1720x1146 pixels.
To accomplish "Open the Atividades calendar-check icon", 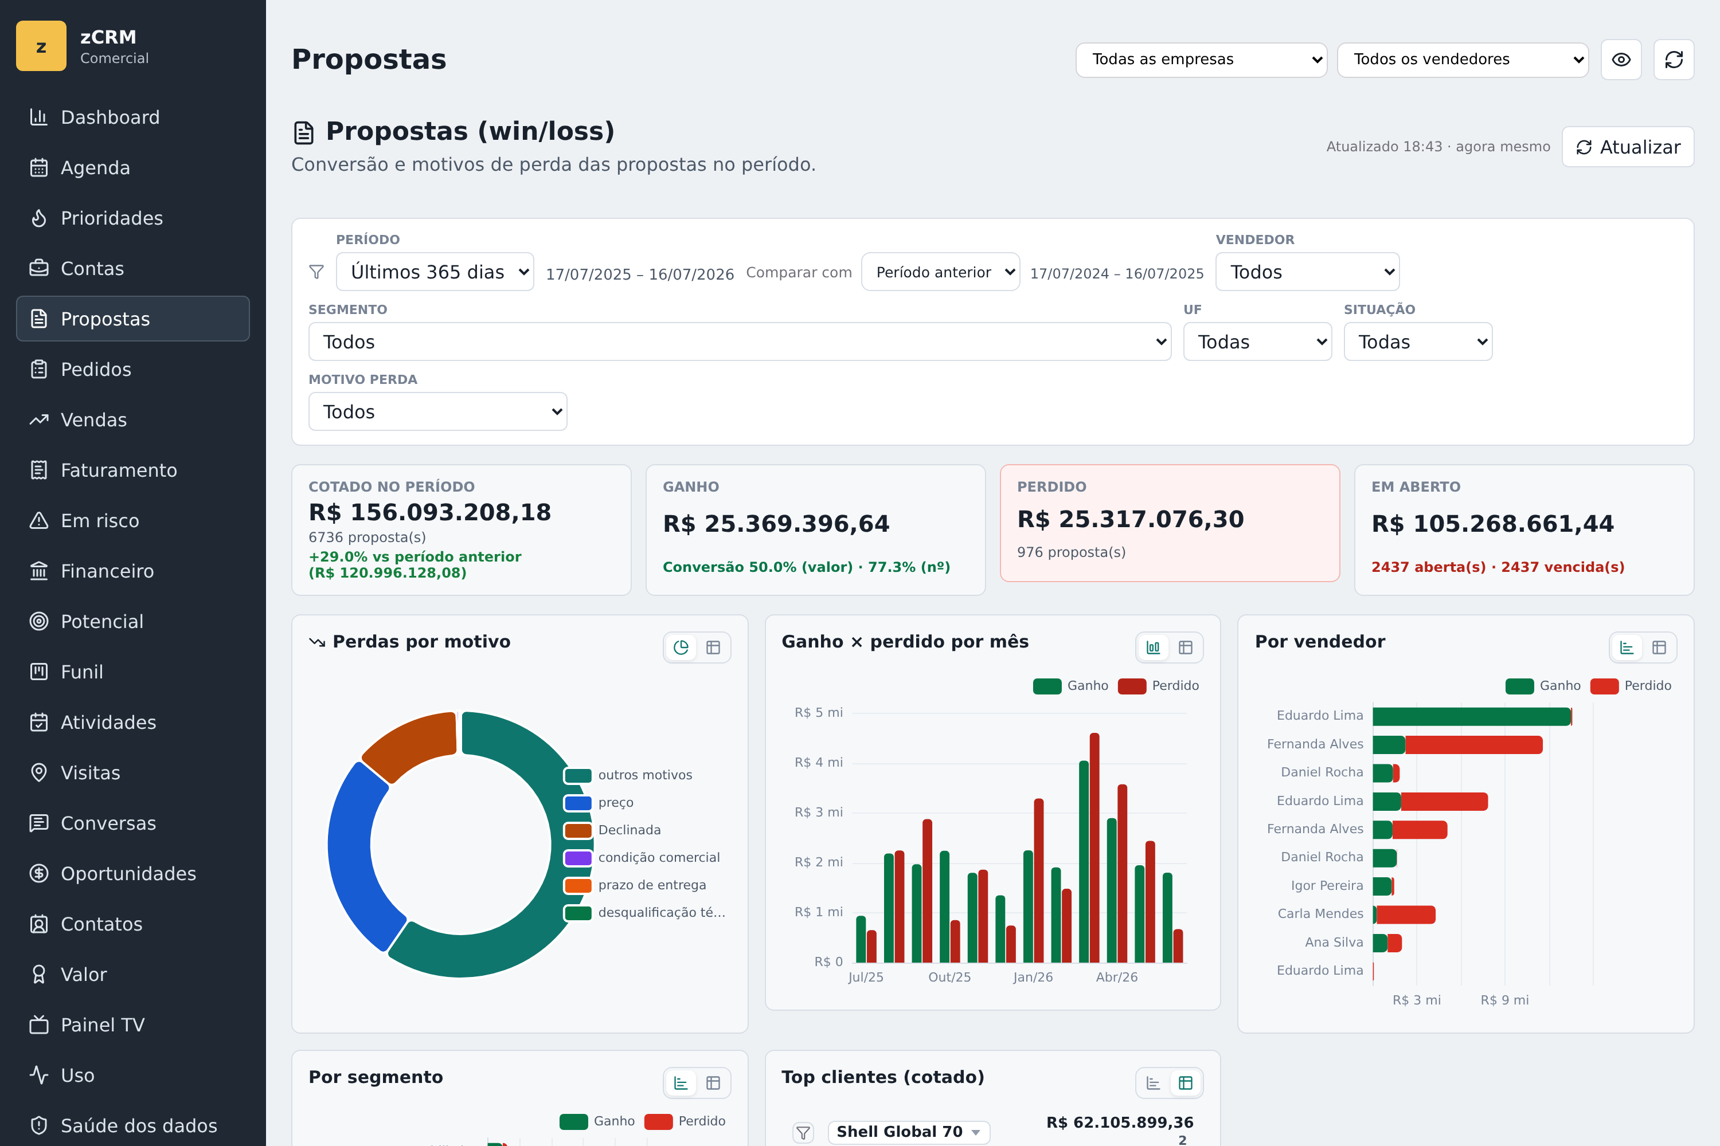I will click(x=39, y=722).
